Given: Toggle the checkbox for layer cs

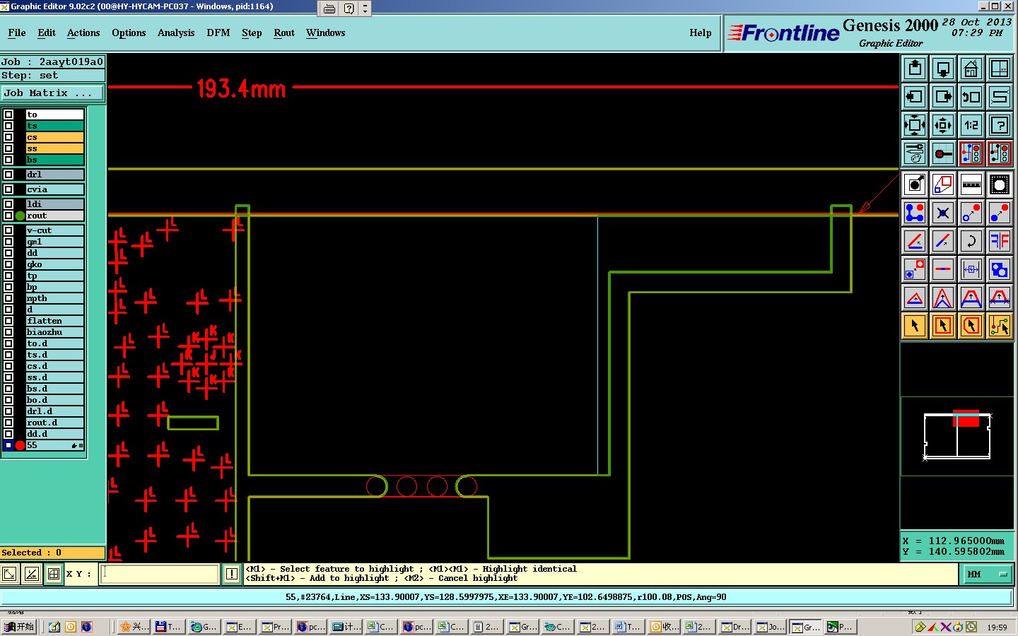Looking at the screenshot, I should click(x=8, y=137).
